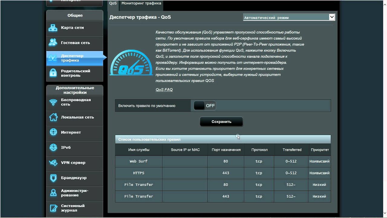387x218 pixels.
Task: Select the Диспетчер трафика traffic manager icon
Action: click(x=53, y=58)
